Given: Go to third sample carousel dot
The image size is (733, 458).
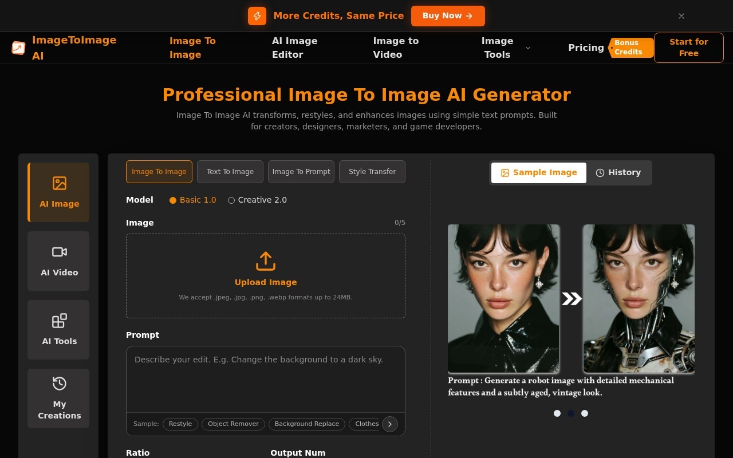Looking at the screenshot, I should point(585,413).
